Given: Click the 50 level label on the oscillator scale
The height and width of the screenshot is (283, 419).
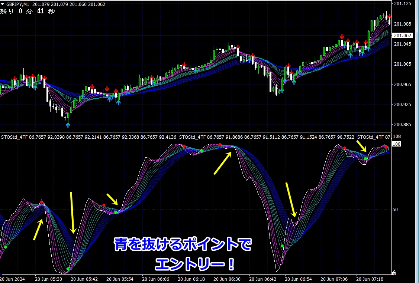Looking at the screenshot, I should [395, 209].
